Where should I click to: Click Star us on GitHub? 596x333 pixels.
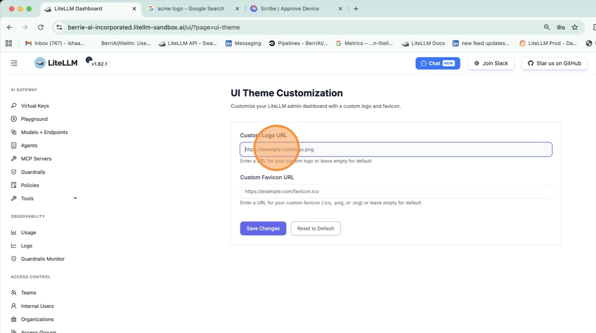554,63
